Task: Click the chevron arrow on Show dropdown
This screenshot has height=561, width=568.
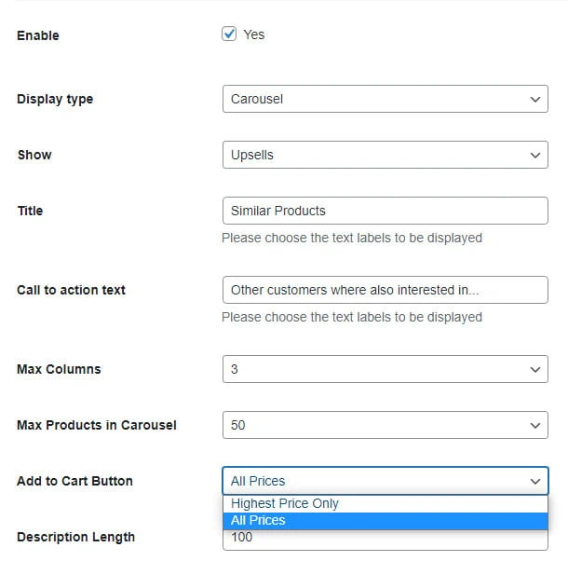Action: (534, 155)
